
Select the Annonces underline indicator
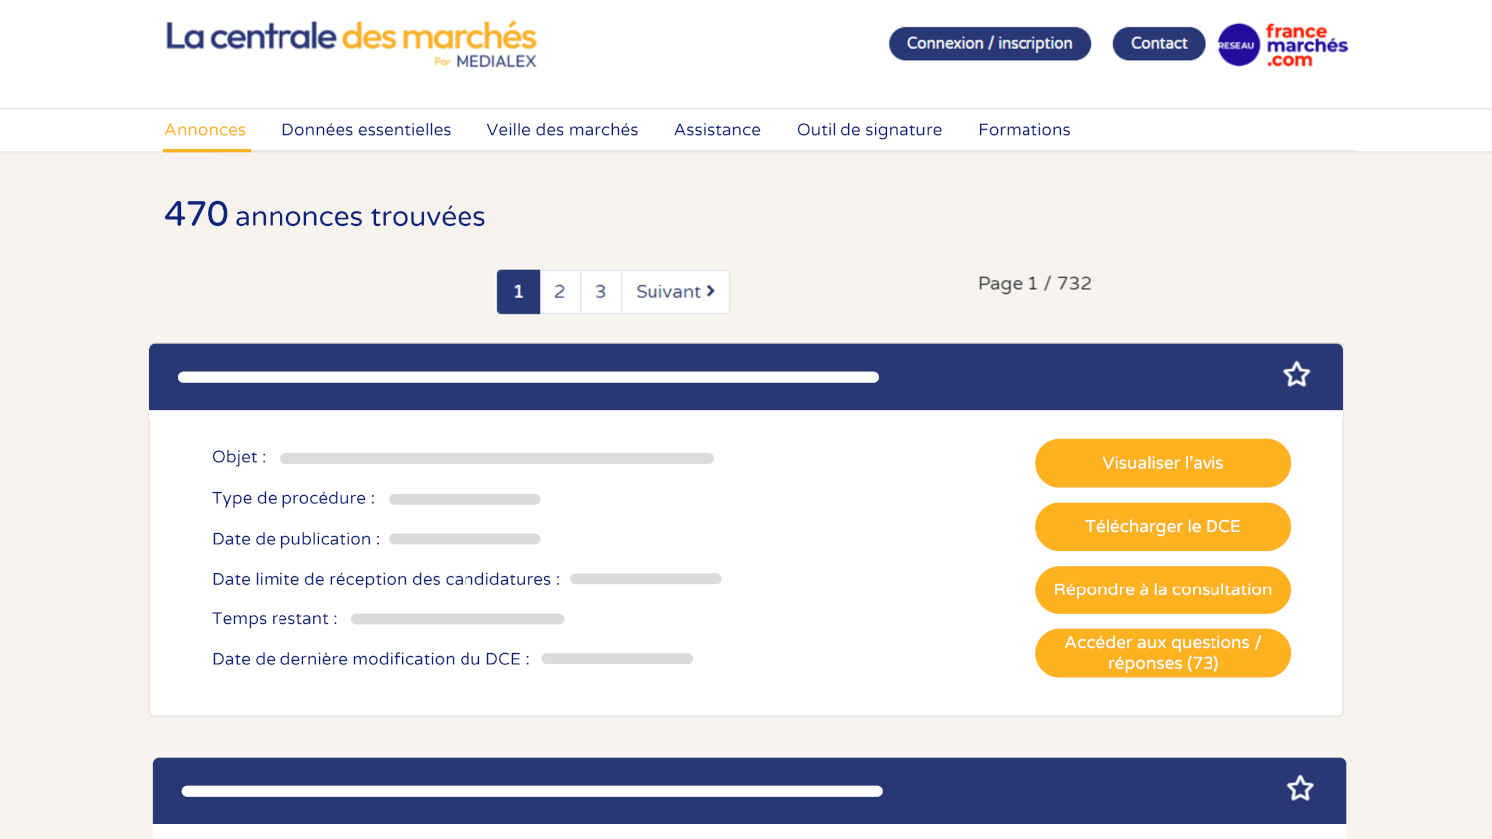206,151
